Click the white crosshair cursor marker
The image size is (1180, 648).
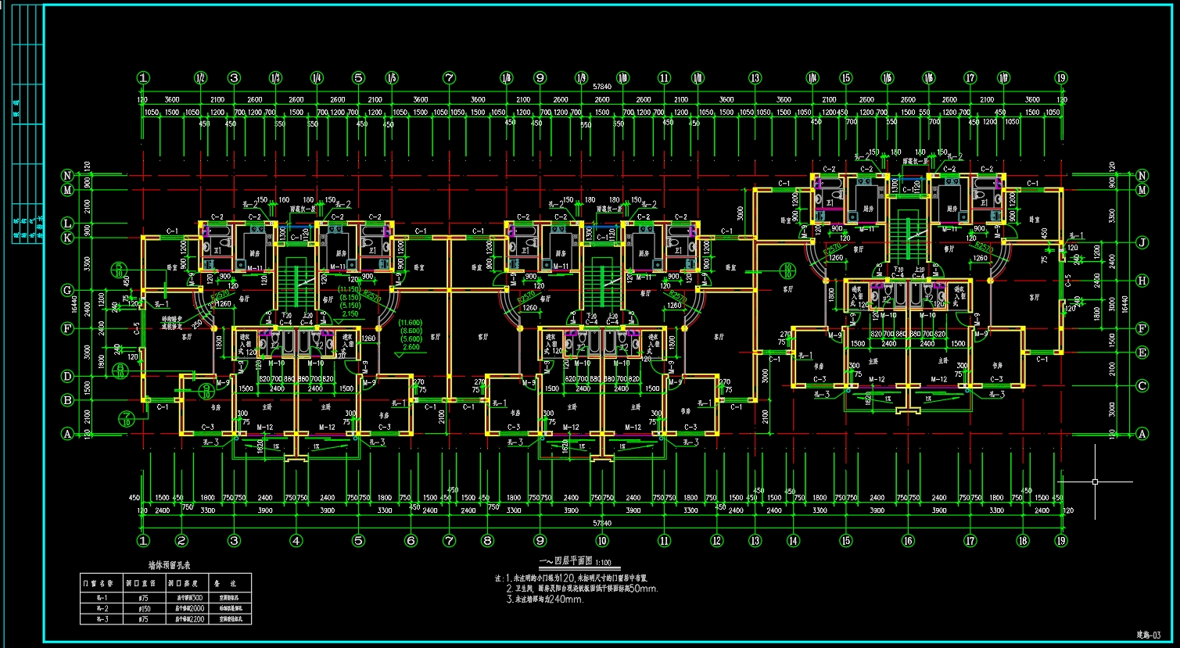pos(1095,482)
